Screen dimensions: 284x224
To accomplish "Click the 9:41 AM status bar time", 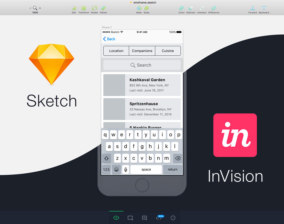I will (142, 32).
